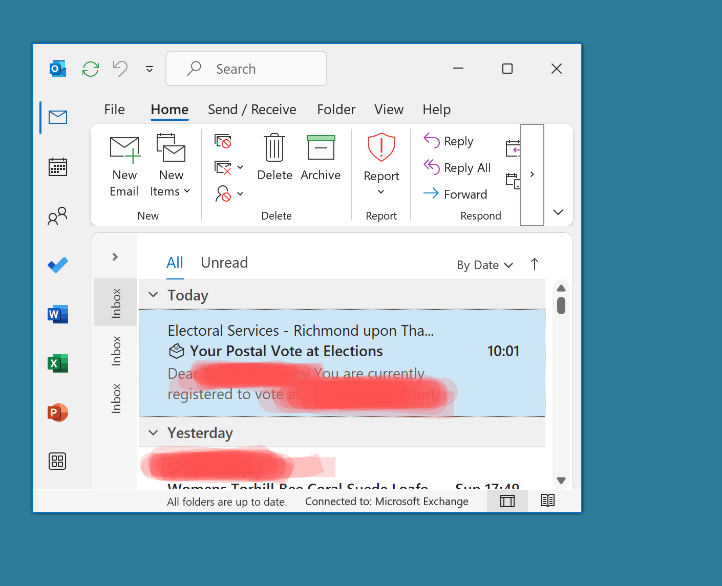The height and width of the screenshot is (586, 722).
Task: Open the To Do checkmark app
Action: (58, 265)
